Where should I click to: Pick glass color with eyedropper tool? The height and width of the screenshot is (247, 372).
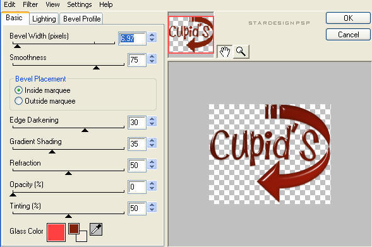pyautogui.click(x=96, y=229)
